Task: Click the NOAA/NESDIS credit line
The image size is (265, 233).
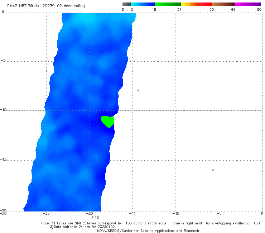Action: point(148,230)
